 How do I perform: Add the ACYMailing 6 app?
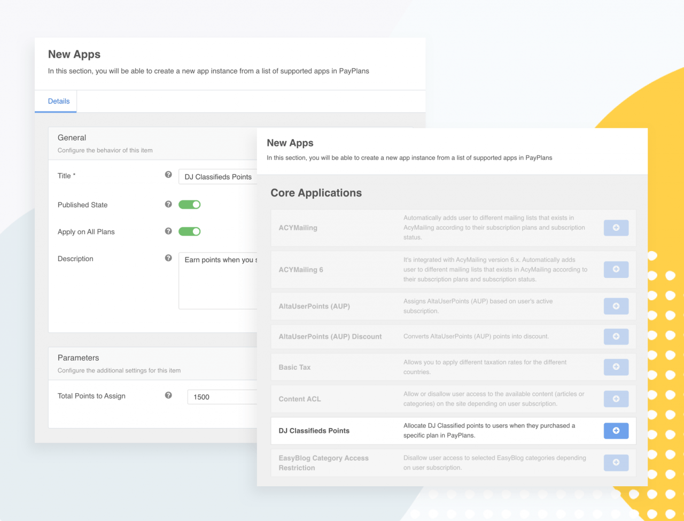tap(616, 269)
